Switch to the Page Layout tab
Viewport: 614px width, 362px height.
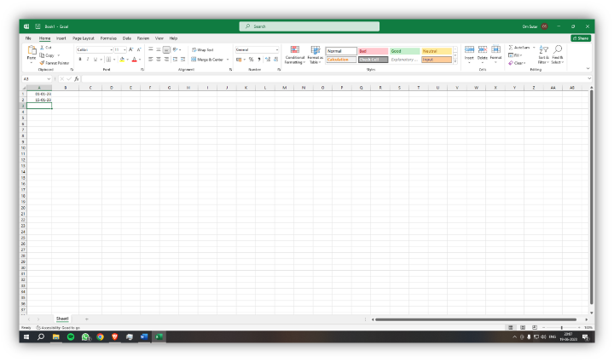tap(84, 38)
